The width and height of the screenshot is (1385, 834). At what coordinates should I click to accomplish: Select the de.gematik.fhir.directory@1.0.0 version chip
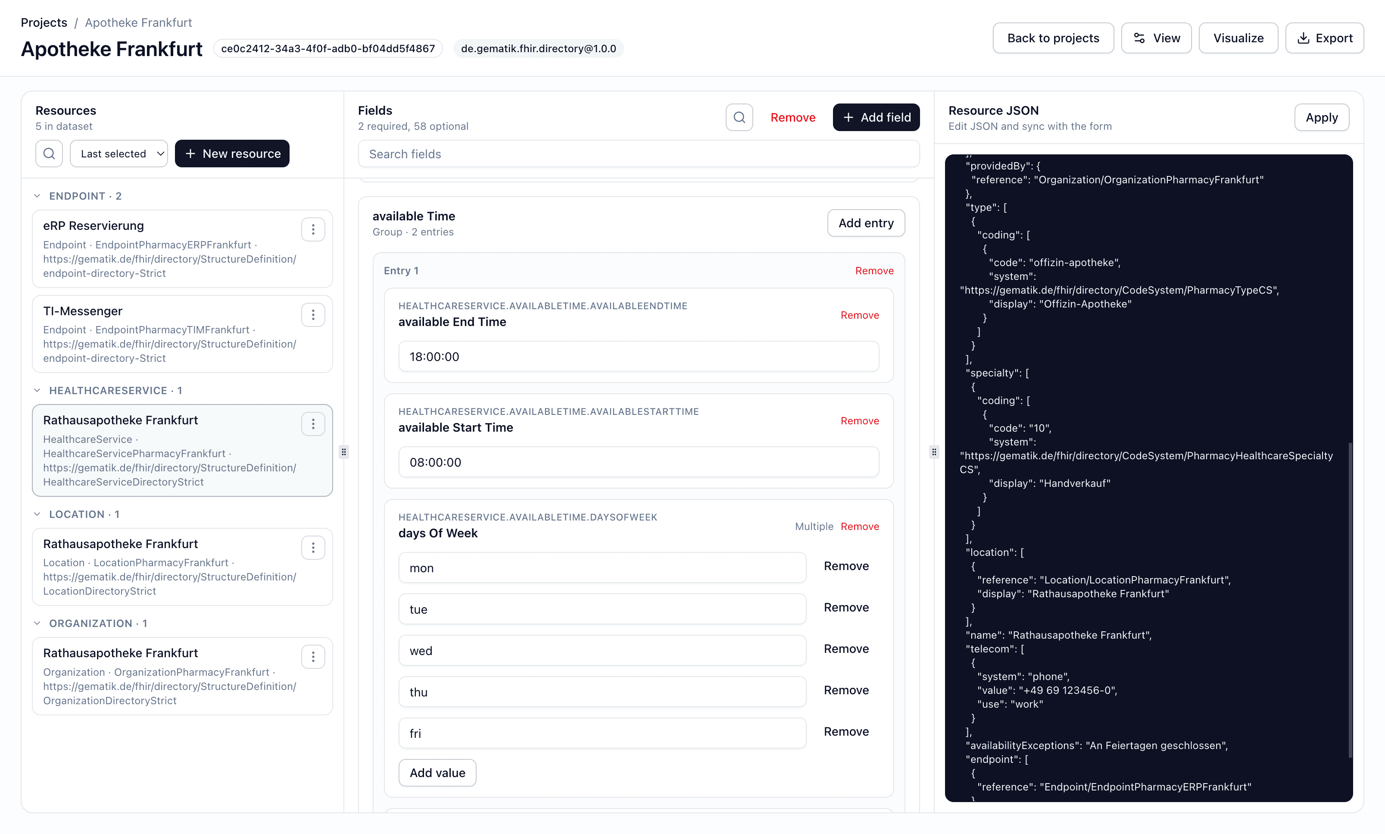538,48
